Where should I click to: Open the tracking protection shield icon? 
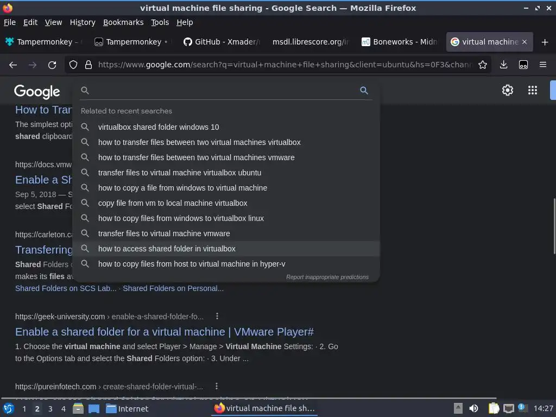(73, 65)
